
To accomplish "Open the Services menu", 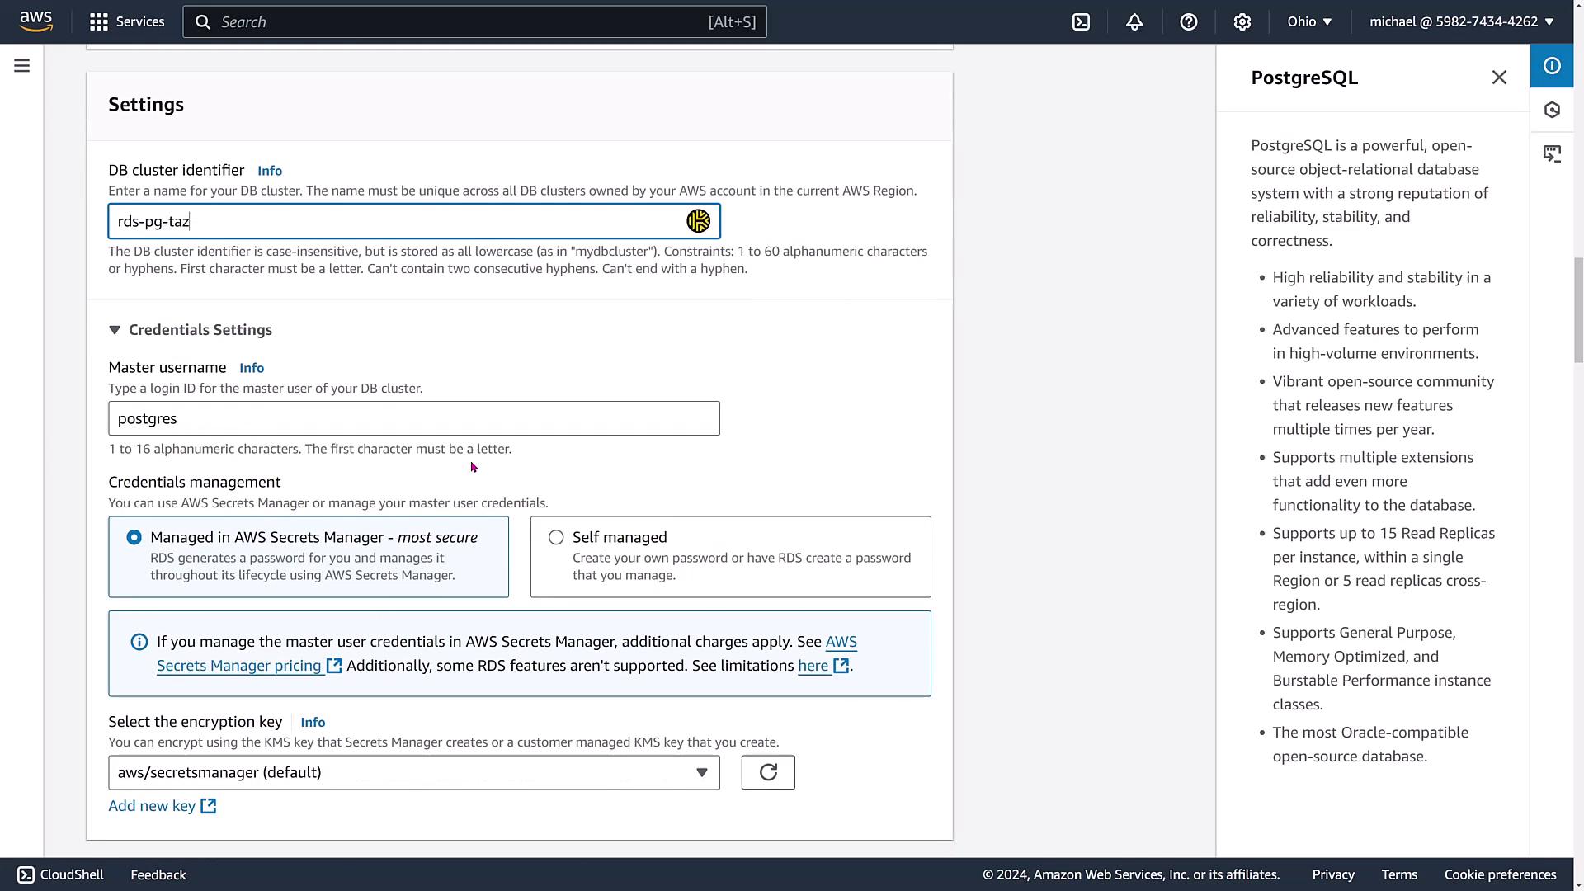I will tap(127, 22).
